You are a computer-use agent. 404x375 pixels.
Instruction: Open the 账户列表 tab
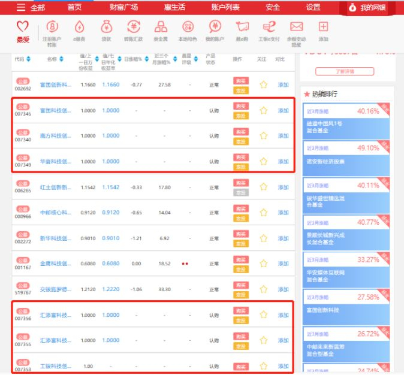pos(225,7)
